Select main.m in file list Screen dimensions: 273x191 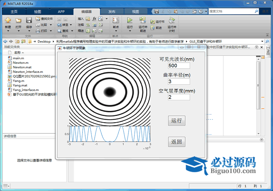tap(18, 58)
